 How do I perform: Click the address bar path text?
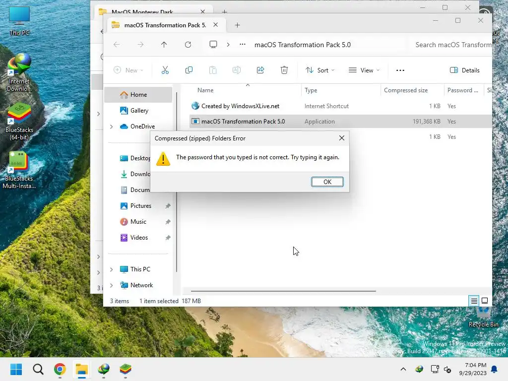coord(302,45)
